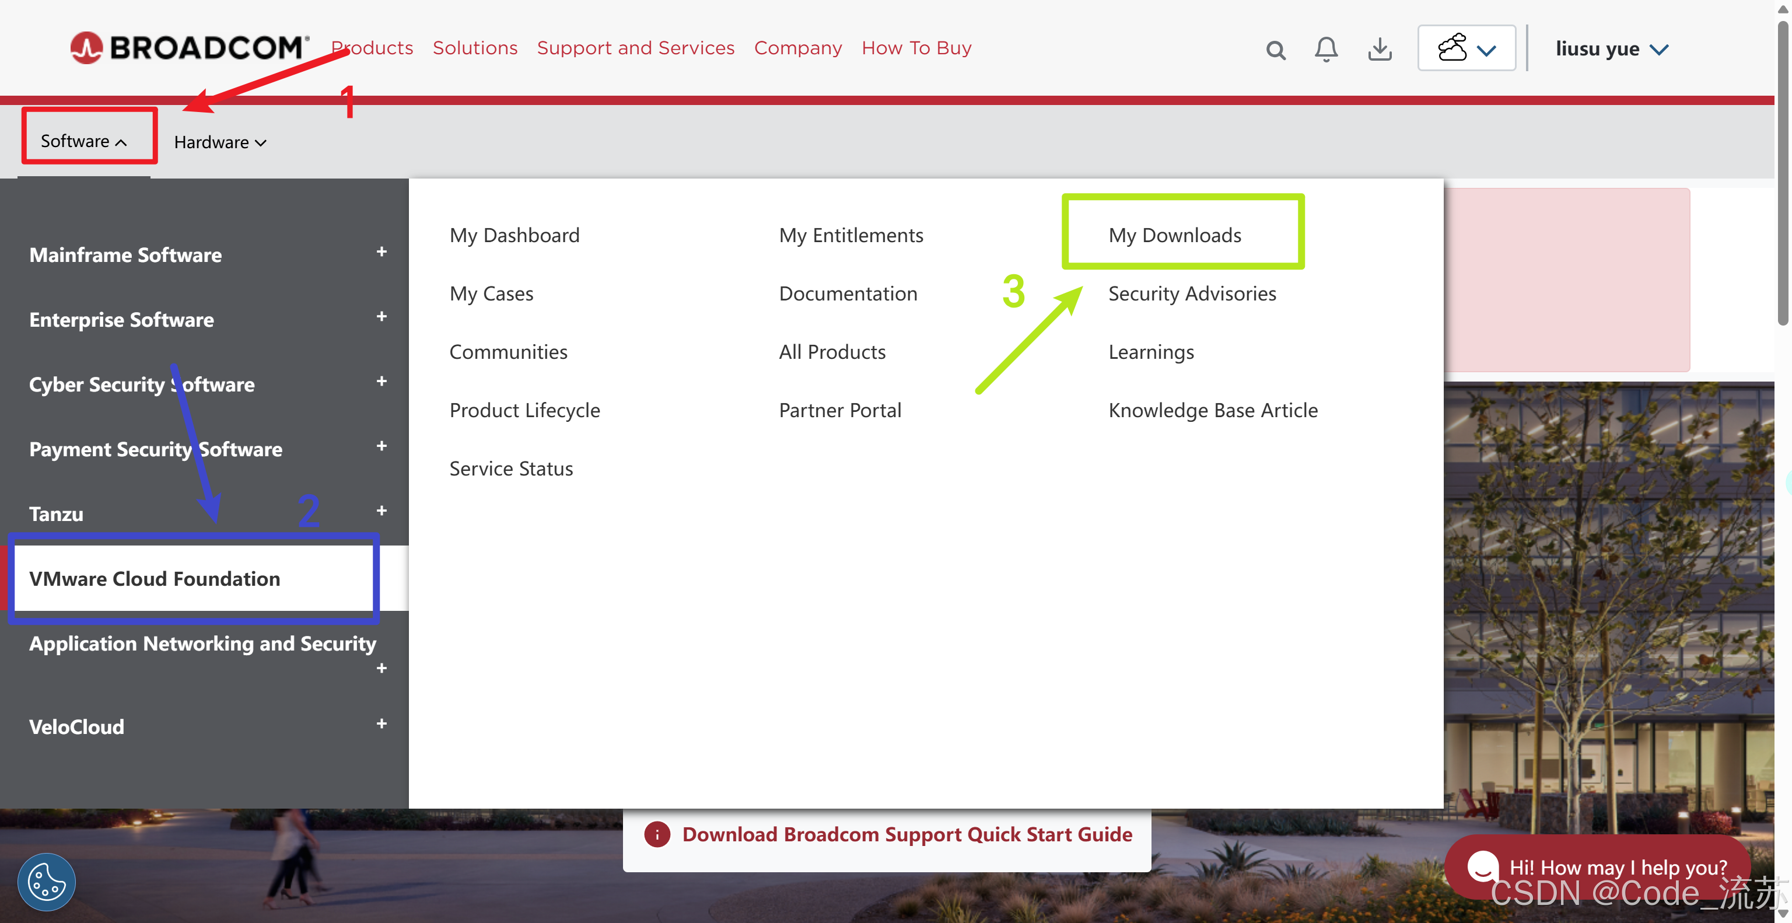This screenshot has width=1792, height=923.
Task: Click the chat bubble icon
Action: point(1482,866)
